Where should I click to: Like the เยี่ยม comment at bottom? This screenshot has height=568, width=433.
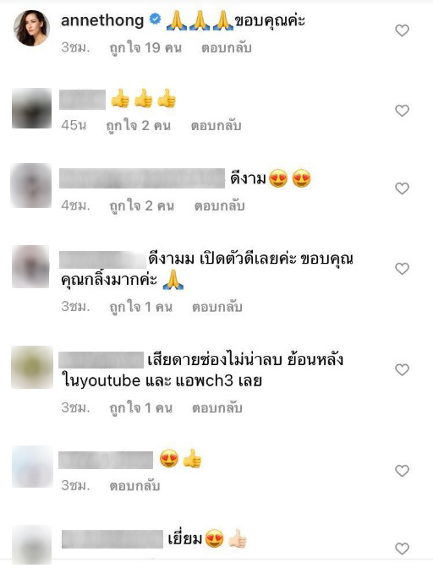(x=402, y=549)
